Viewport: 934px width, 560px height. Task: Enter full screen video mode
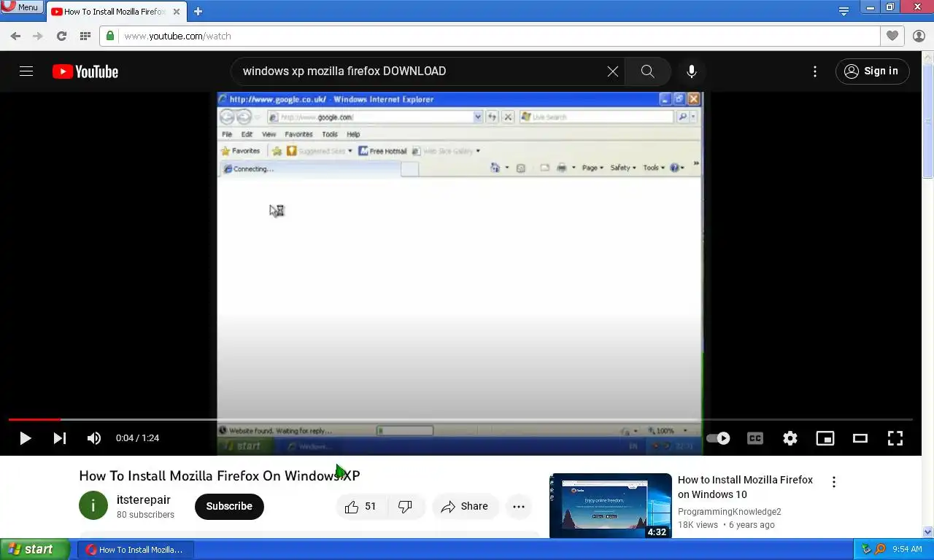point(895,438)
